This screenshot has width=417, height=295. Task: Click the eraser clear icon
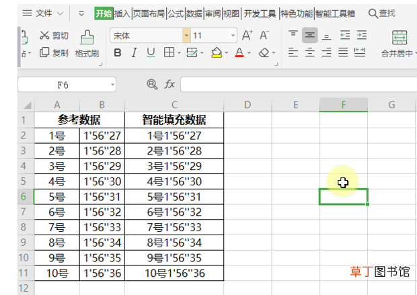[x=264, y=52]
